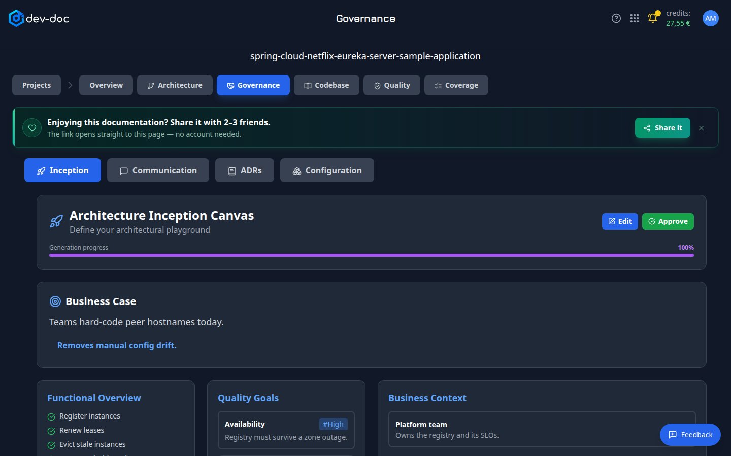
Task: Click the target icon beside Business Case
Action: tap(55, 301)
